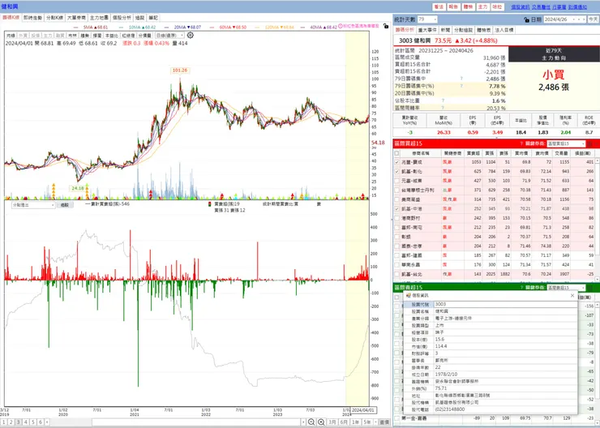Toggle the 分價量 indicator button
This screenshot has width=600, height=428.
click(x=144, y=35)
